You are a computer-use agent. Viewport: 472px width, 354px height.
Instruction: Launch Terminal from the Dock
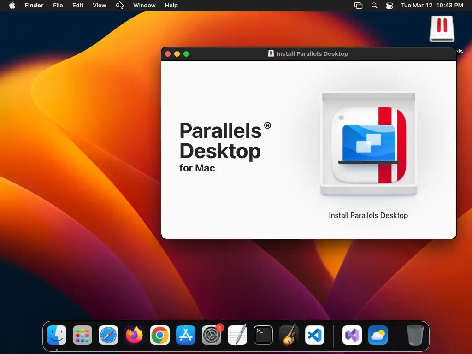pyautogui.click(x=263, y=335)
